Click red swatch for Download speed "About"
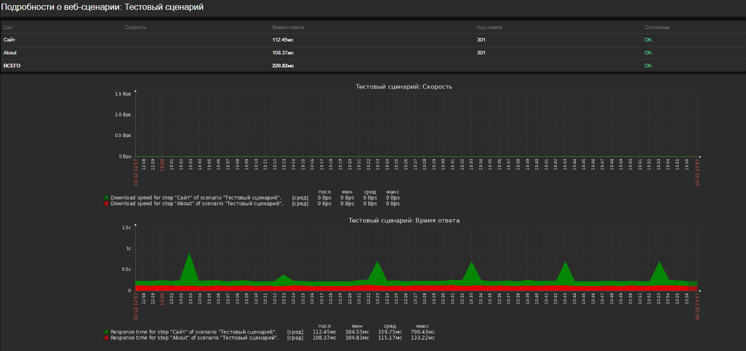 [x=107, y=204]
